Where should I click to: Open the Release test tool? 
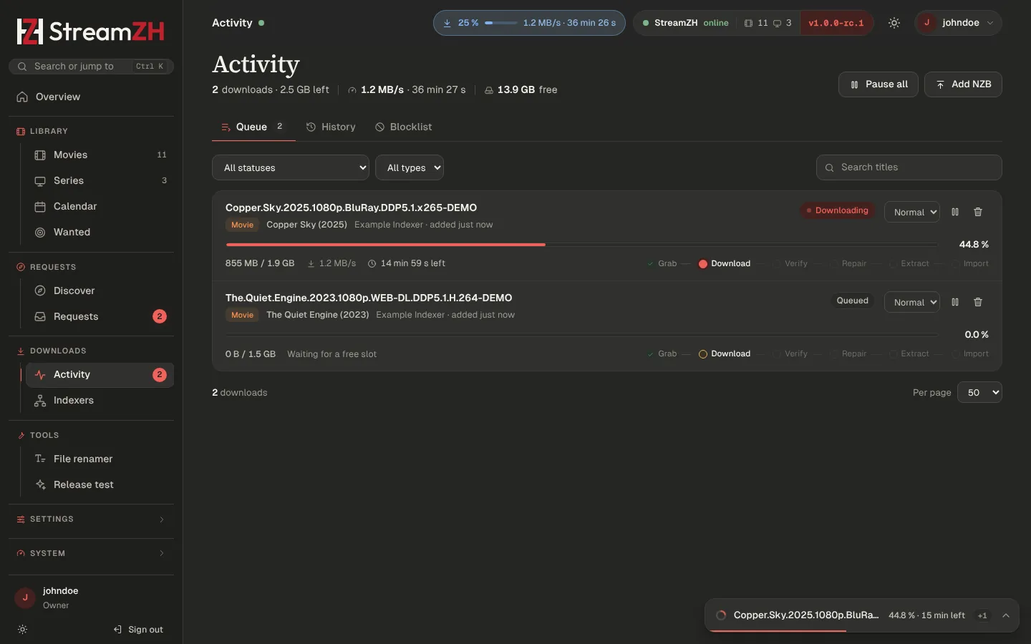click(x=100, y=484)
